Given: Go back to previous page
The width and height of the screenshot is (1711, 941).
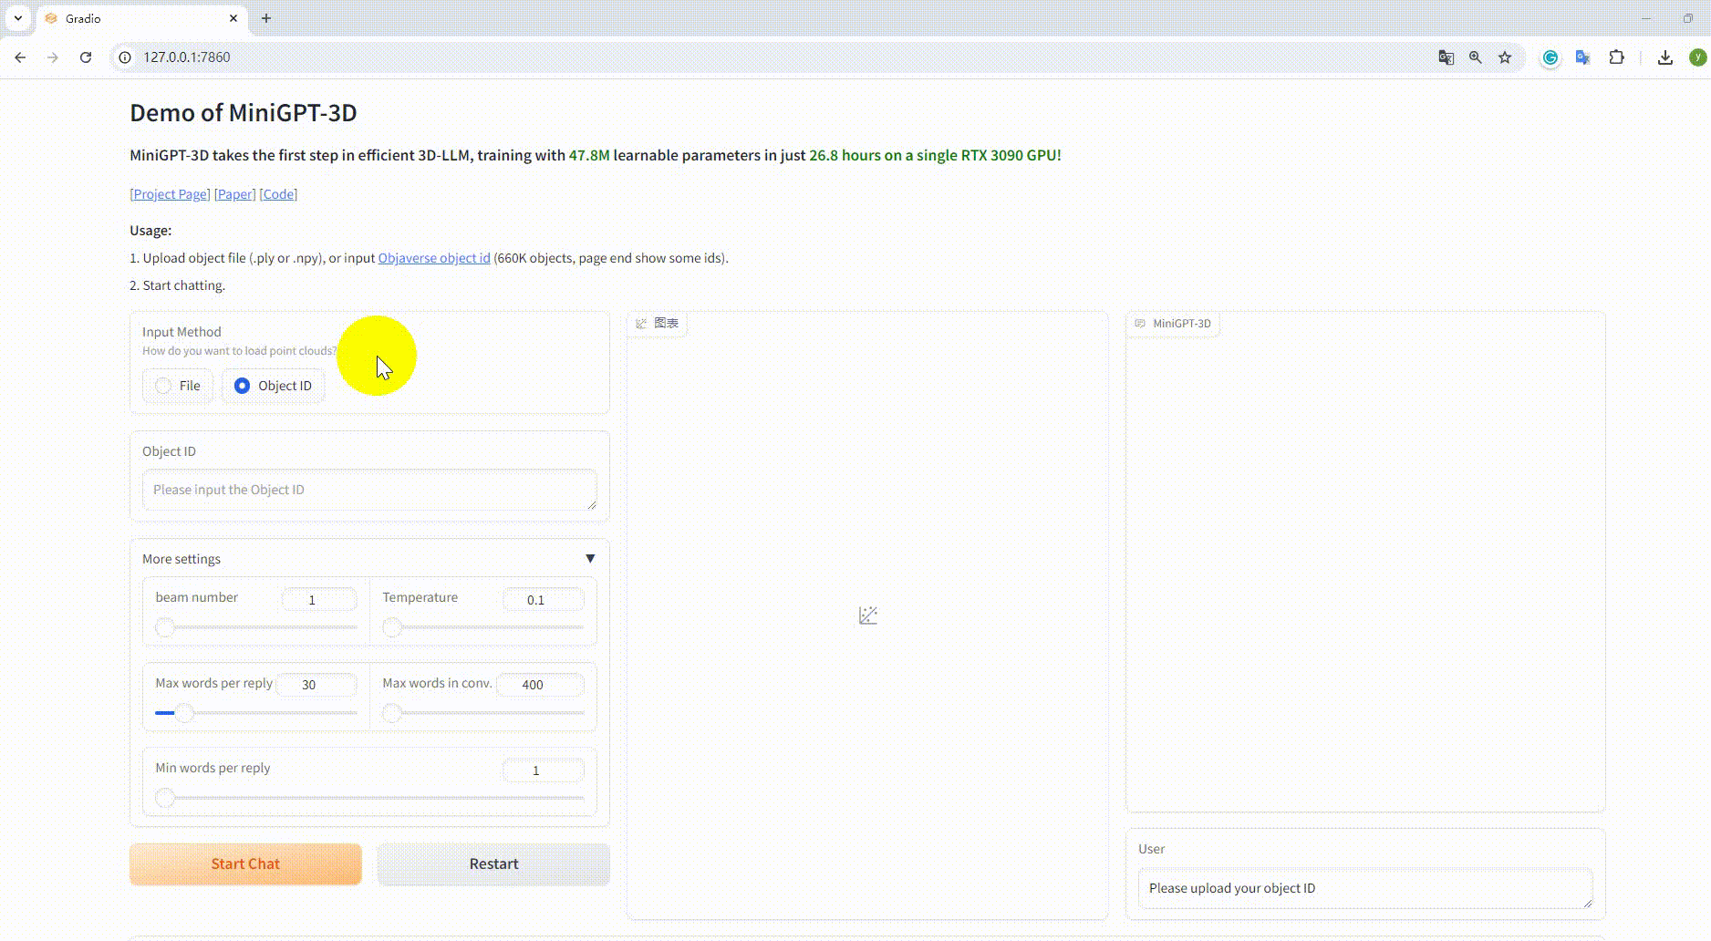Looking at the screenshot, I should (20, 57).
